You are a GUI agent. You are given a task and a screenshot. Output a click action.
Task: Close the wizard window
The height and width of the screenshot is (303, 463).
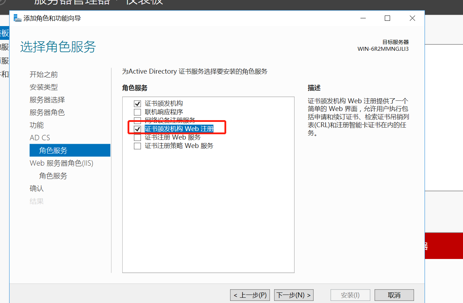[412, 18]
